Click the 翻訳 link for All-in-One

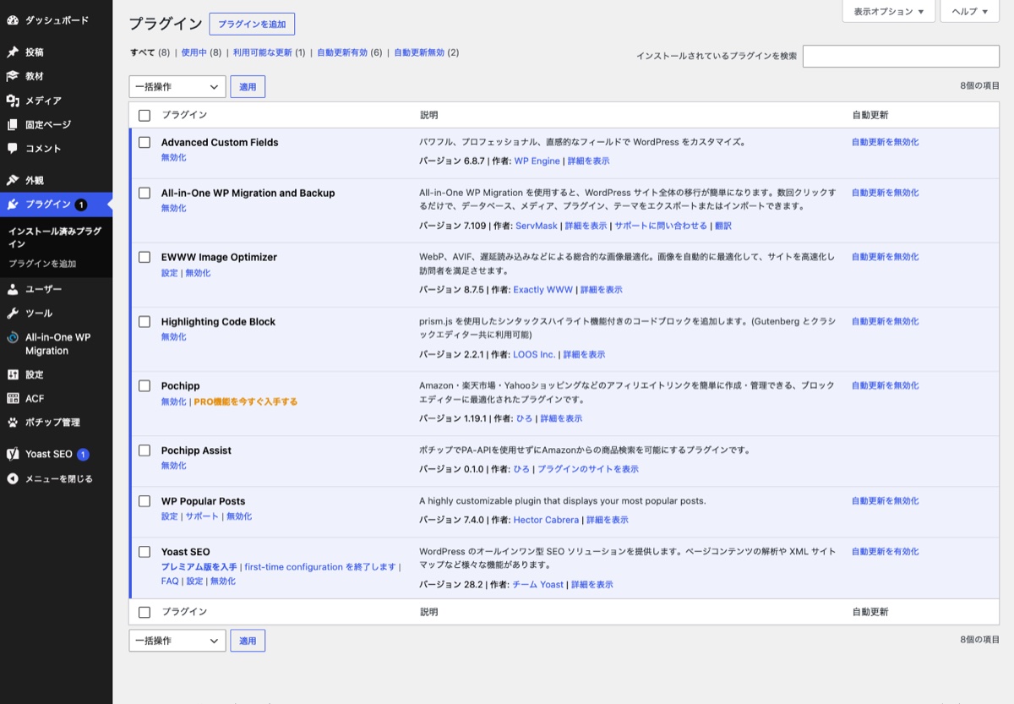723,226
